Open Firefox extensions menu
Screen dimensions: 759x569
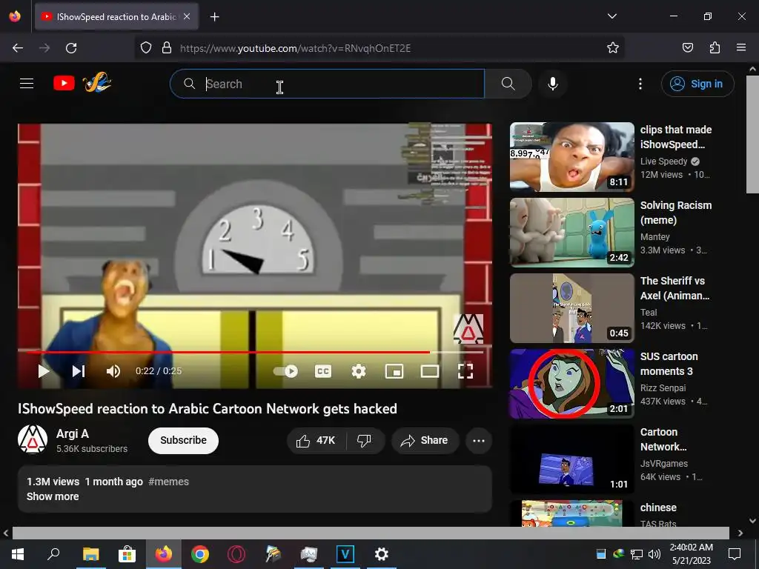point(715,48)
